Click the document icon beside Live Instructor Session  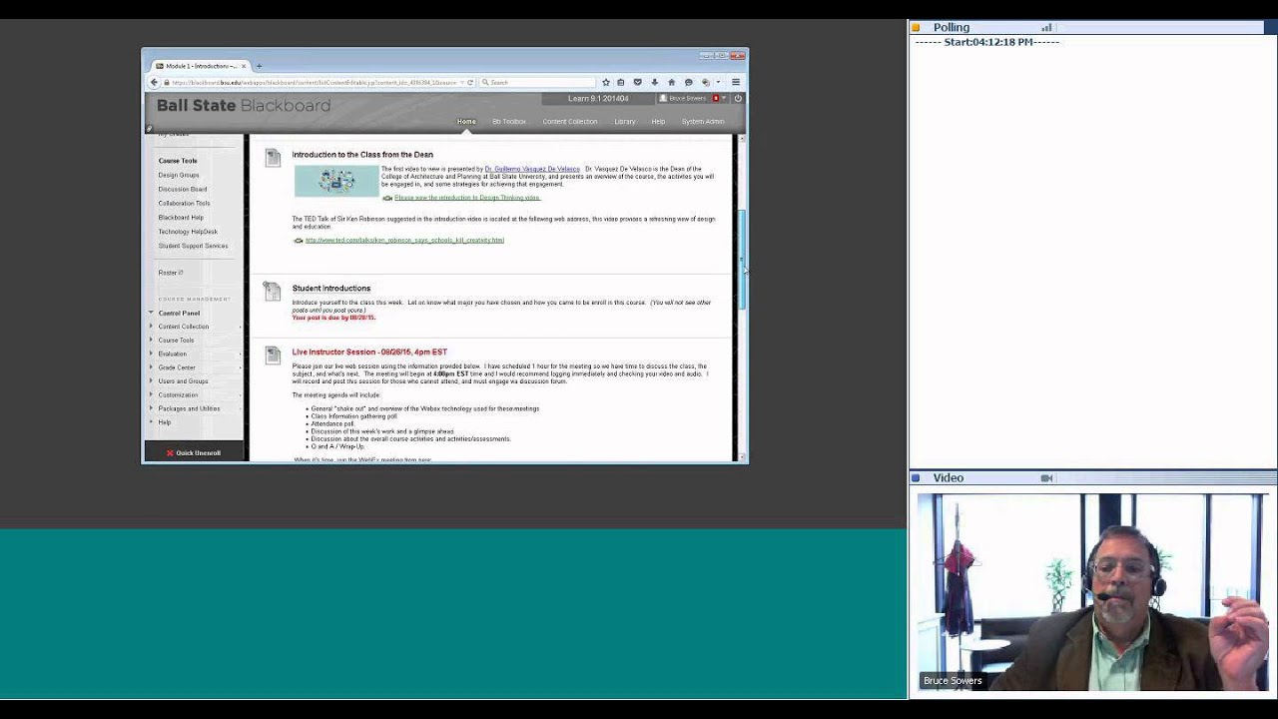(272, 355)
